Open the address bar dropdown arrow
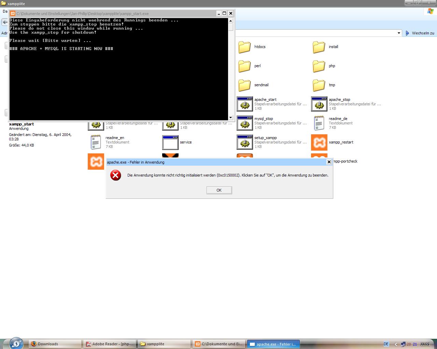The height and width of the screenshot is (349, 437). [x=399, y=33]
